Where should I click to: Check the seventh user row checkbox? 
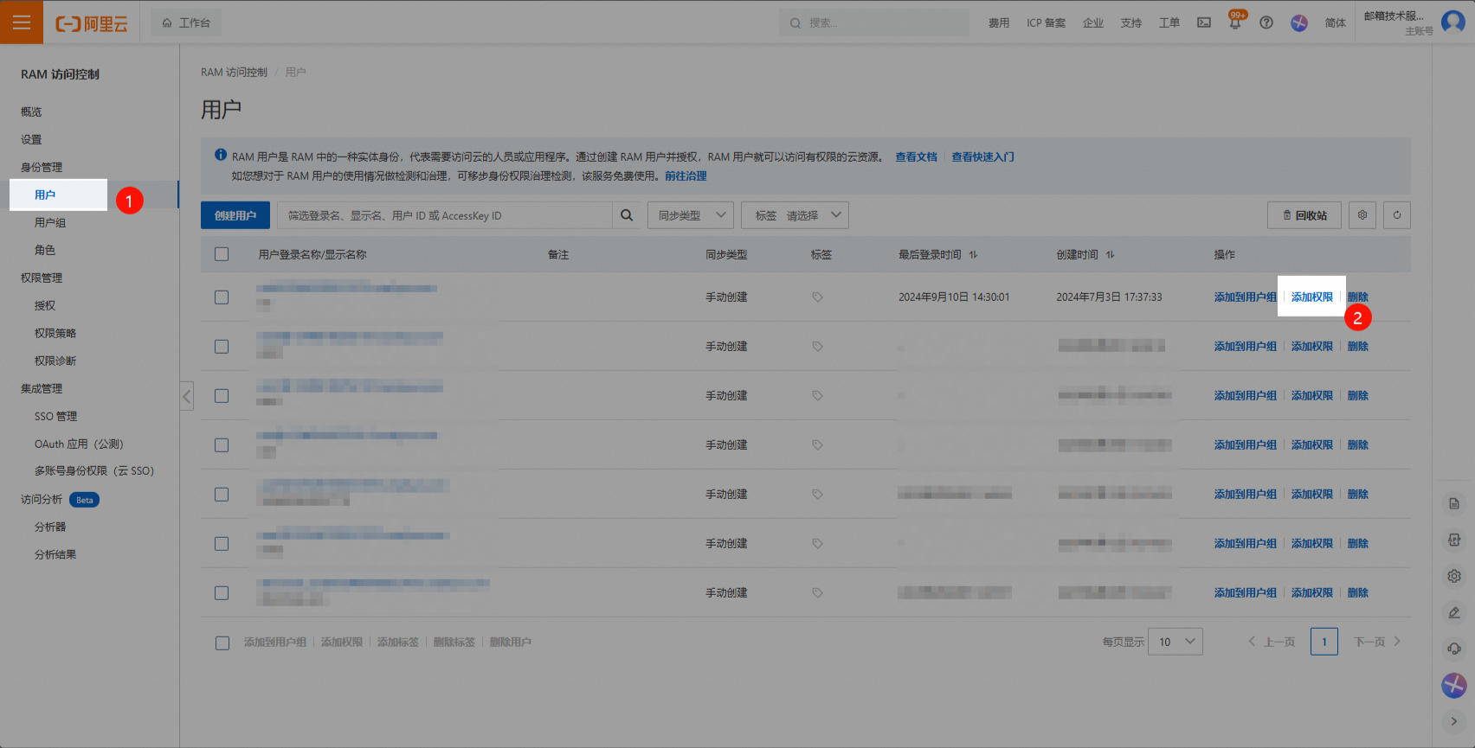tap(222, 592)
